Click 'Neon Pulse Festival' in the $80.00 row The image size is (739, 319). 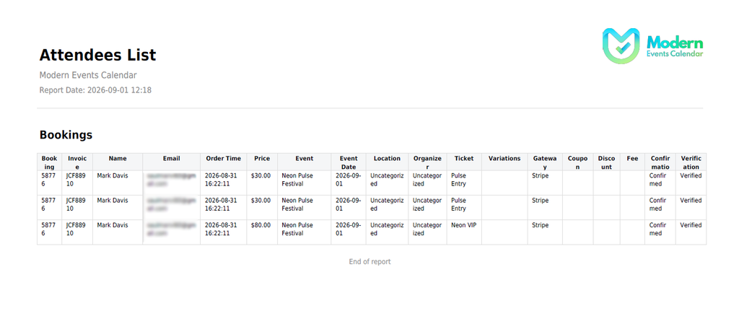(x=297, y=230)
